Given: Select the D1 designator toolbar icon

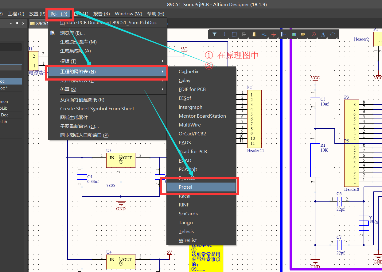Looking at the screenshot, I should point(303,34).
